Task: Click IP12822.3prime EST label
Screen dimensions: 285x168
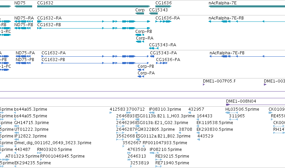Action: coord(30,136)
